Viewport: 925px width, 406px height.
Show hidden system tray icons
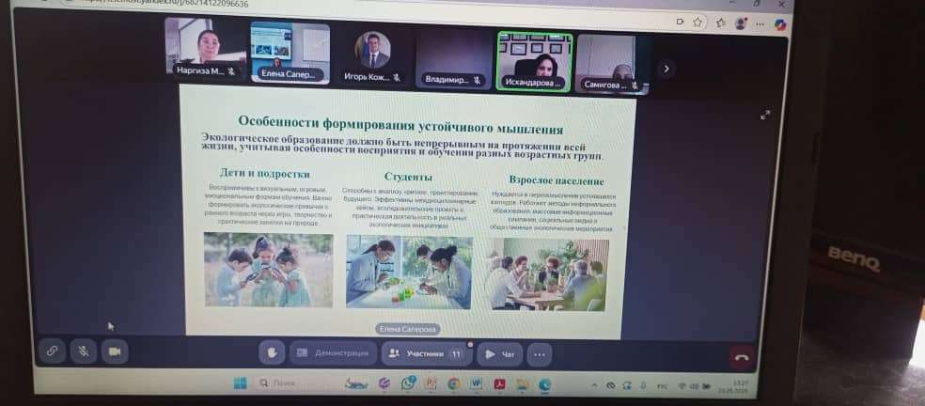(594, 386)
